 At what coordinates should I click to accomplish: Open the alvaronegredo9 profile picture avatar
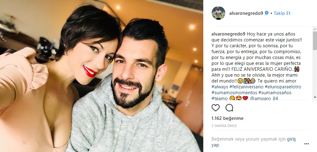point(218,13)
